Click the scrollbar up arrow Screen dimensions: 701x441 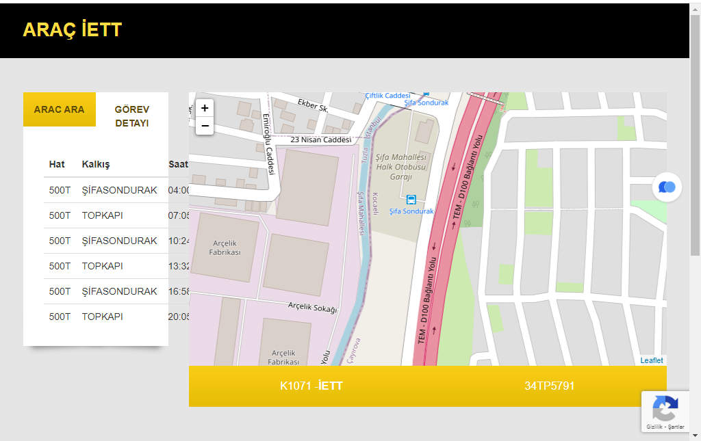(x=696, y=8)
